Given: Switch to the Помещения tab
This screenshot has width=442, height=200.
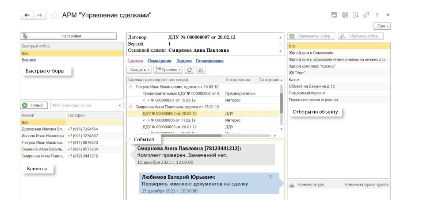Looking at the screenshot, I should 159,61.
